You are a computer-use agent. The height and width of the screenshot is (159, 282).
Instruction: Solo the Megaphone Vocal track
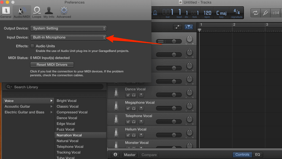[134, 108]
